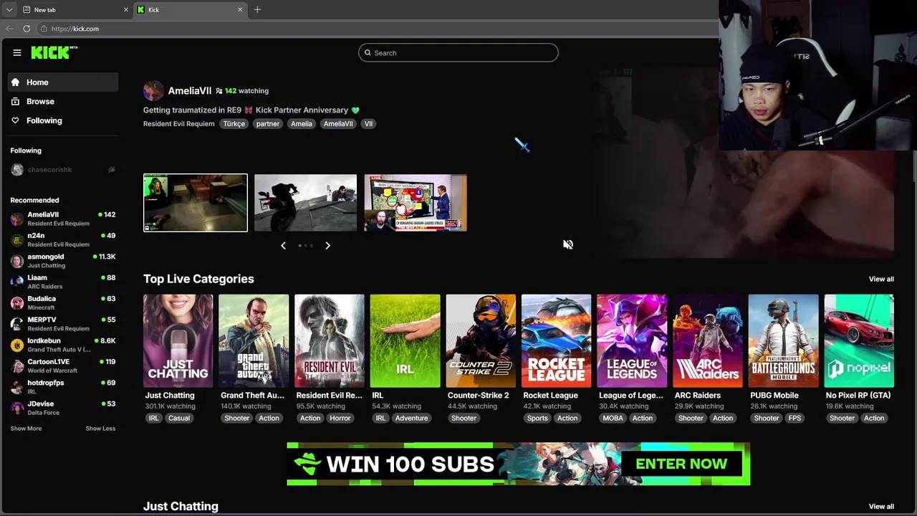The image size is (917, 516).
Task: Open the Just Chatting category card
Action: point(178,341)
